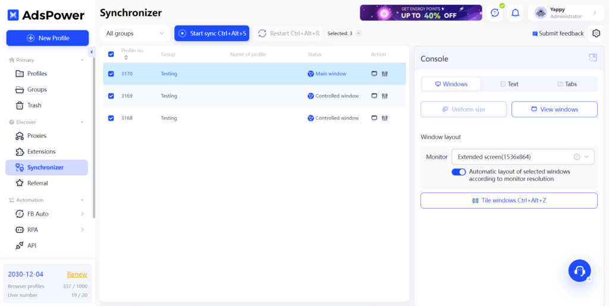Click Start sync Ctrl+Alt+S button
The image size is (609, 306).
pyautogui.click(x=212, y=33)
